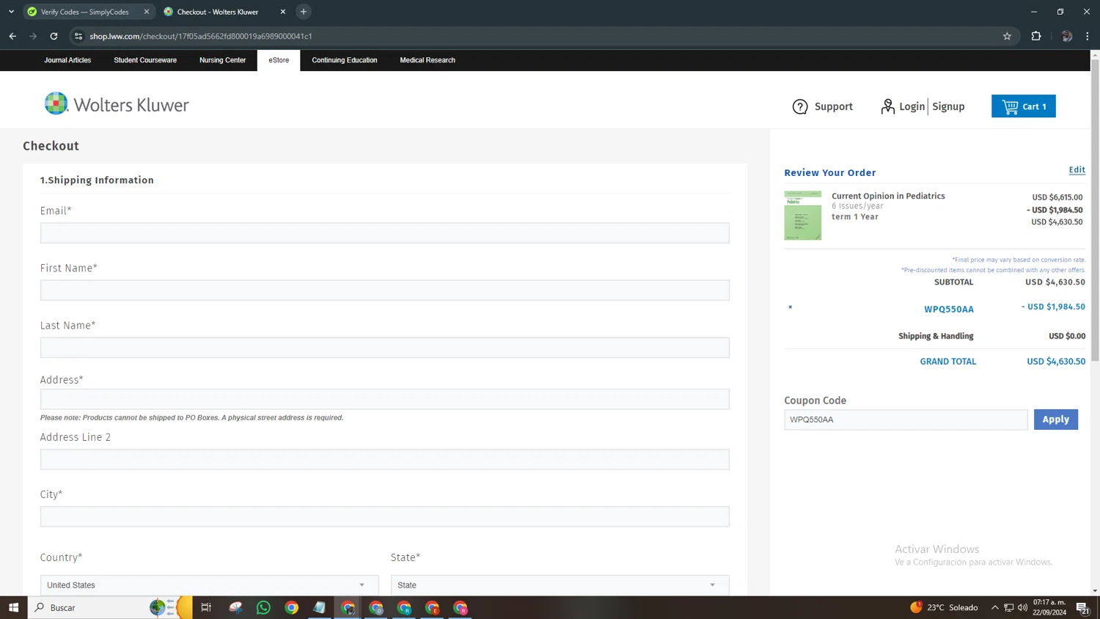Bookmark this page with the star icon
Screen dimensions: 1100x619
click(1007, 36)
